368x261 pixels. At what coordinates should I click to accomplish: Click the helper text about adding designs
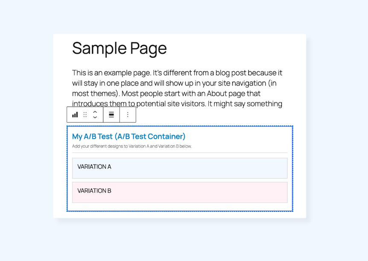132,147
